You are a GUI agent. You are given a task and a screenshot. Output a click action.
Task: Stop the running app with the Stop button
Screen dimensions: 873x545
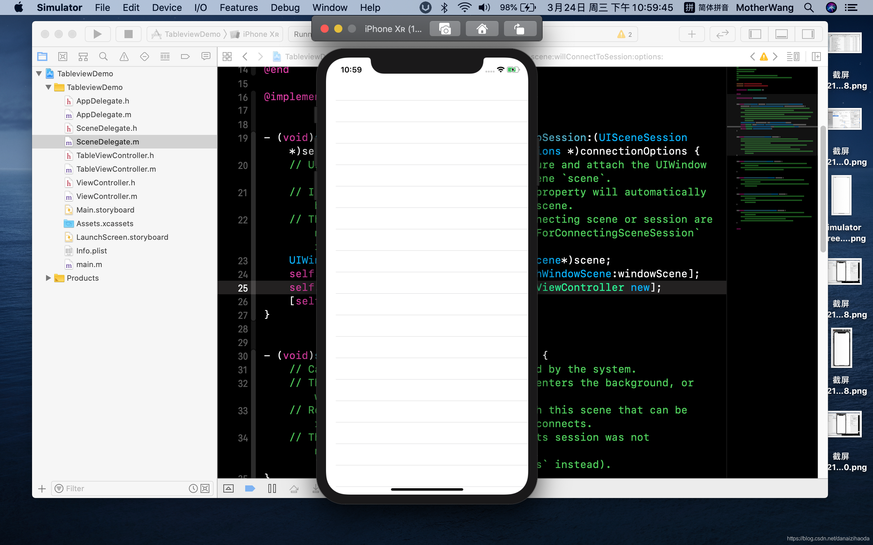pos(129,34)
